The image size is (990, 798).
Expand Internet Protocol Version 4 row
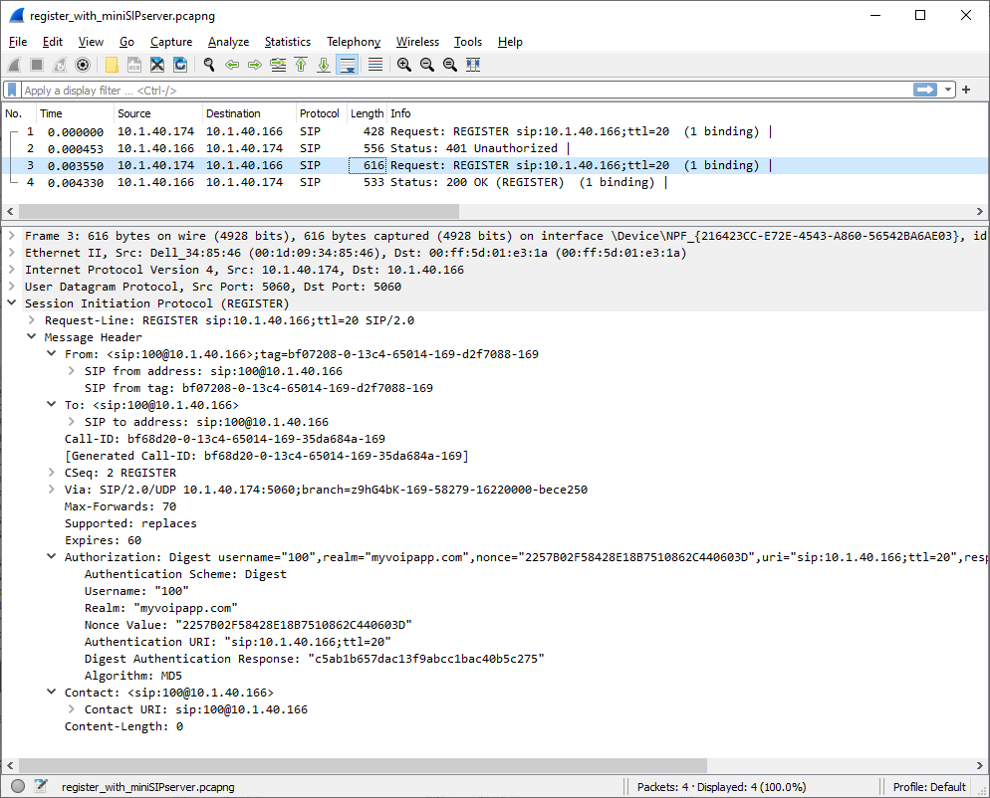click(x=11, y=270)
